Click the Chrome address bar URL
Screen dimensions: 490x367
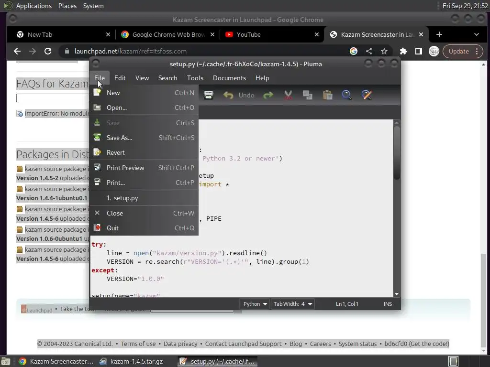point(131,51)
